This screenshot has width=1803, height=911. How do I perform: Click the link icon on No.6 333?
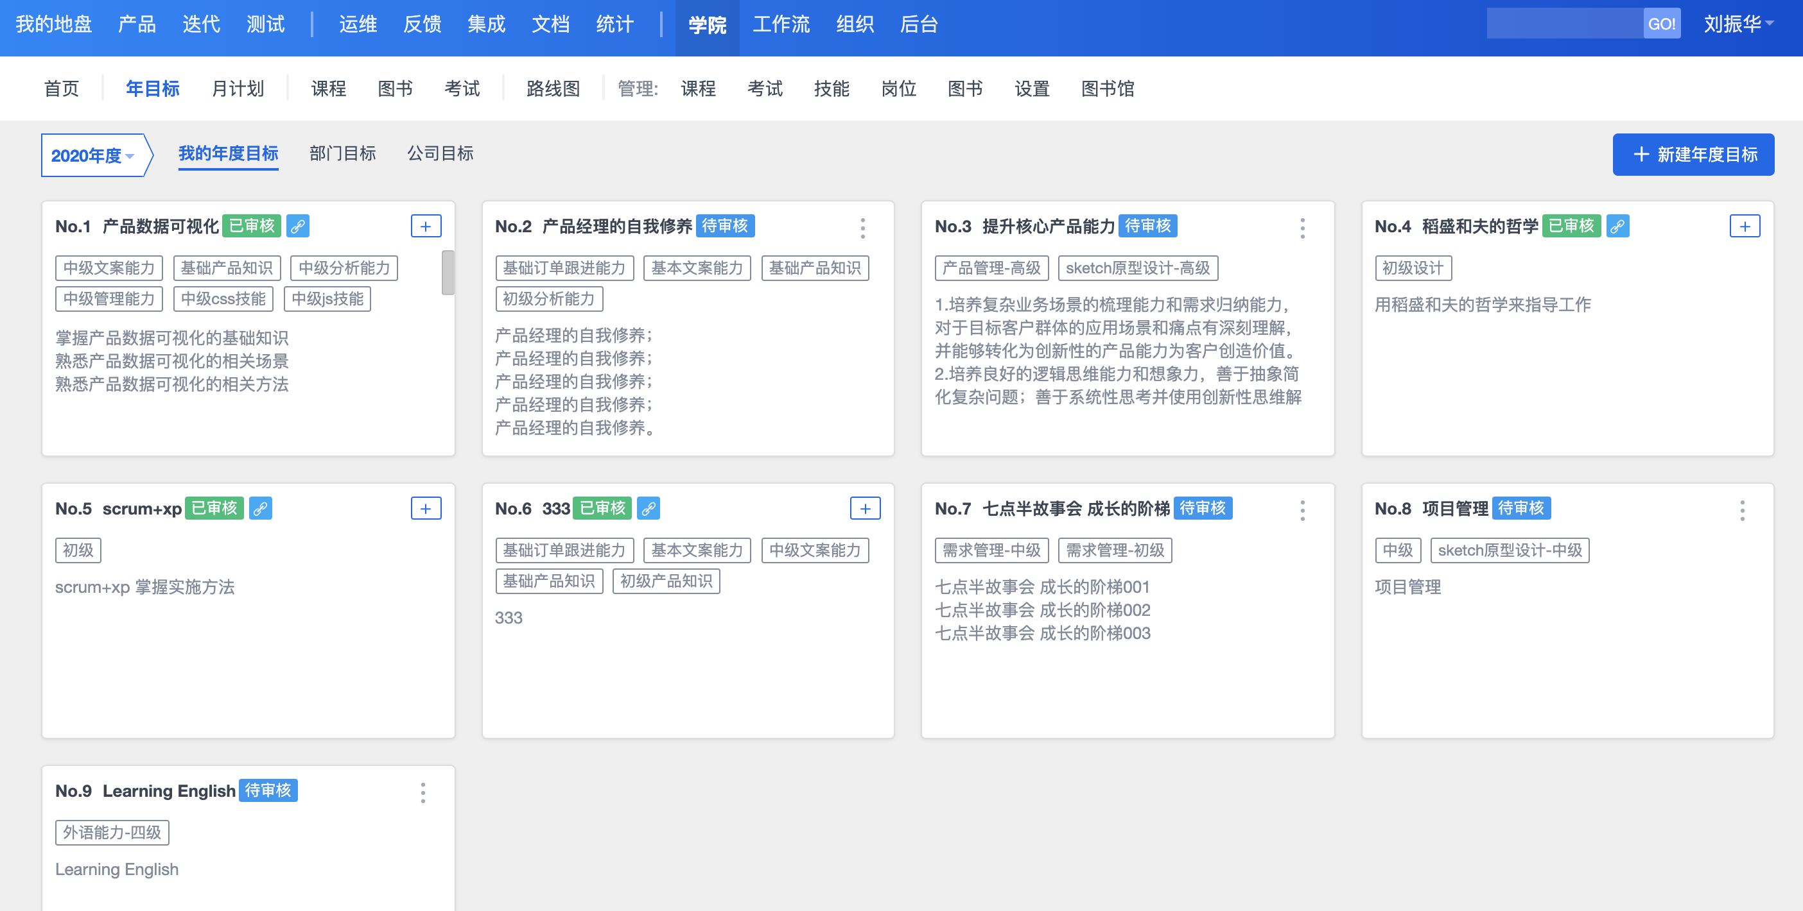coord(648,508)
